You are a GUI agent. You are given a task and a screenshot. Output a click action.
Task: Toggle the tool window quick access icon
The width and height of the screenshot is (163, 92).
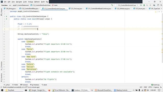2,87
